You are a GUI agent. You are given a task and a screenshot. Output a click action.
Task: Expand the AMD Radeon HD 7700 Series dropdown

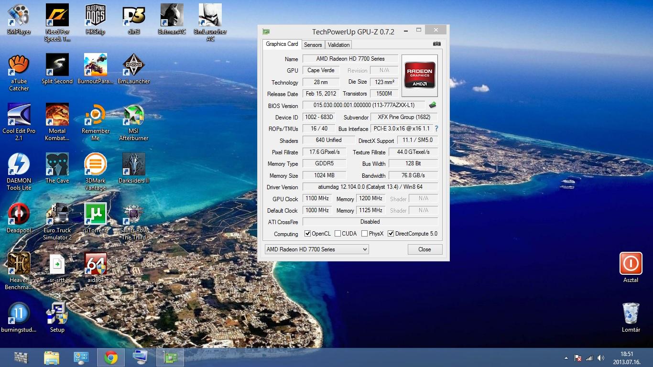coord(317,249)
